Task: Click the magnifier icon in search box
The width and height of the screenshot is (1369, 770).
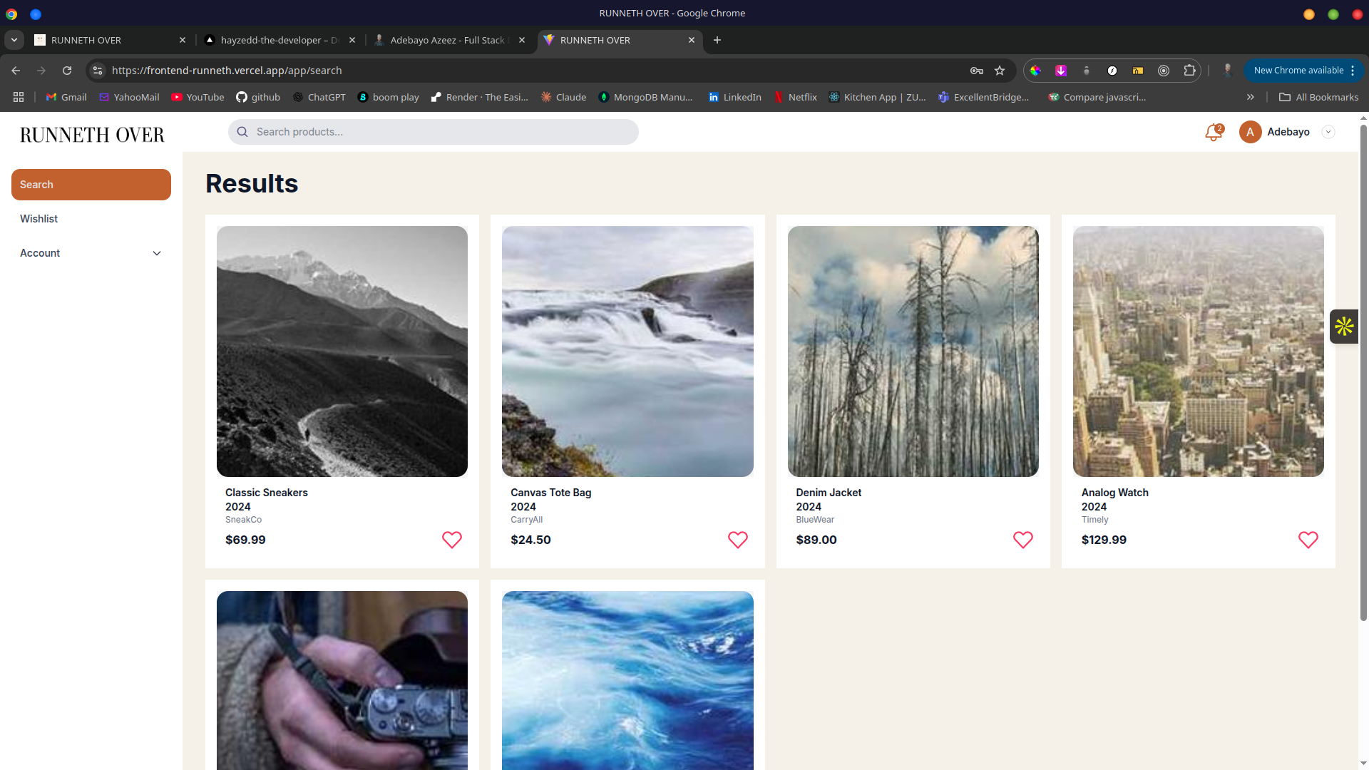Action: pyautogui.click(x=242, y=132)
